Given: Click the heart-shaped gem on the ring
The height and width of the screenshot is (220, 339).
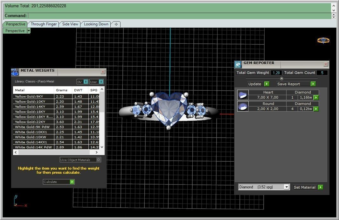Looking at the screenshot, I should point(169,109).
